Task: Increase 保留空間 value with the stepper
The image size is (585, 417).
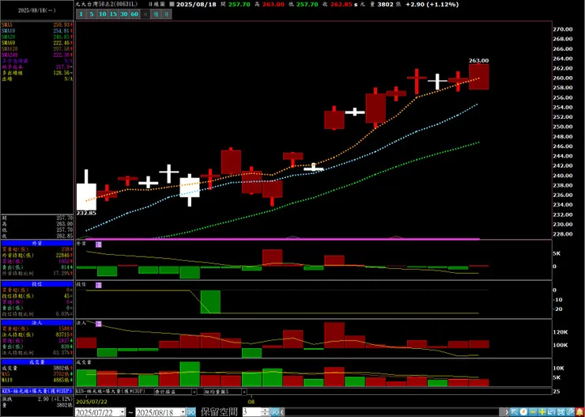Action: pos(266,410)
